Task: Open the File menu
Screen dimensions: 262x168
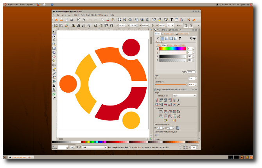Action: pyautogui.click(x=54, y=15)
